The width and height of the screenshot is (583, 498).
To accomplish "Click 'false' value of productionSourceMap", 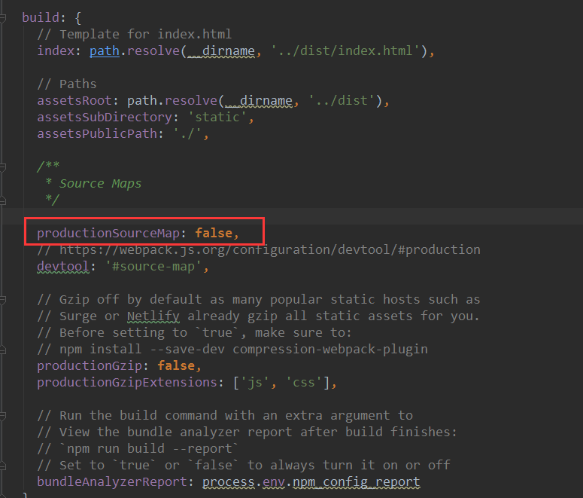I will (214, 233).
